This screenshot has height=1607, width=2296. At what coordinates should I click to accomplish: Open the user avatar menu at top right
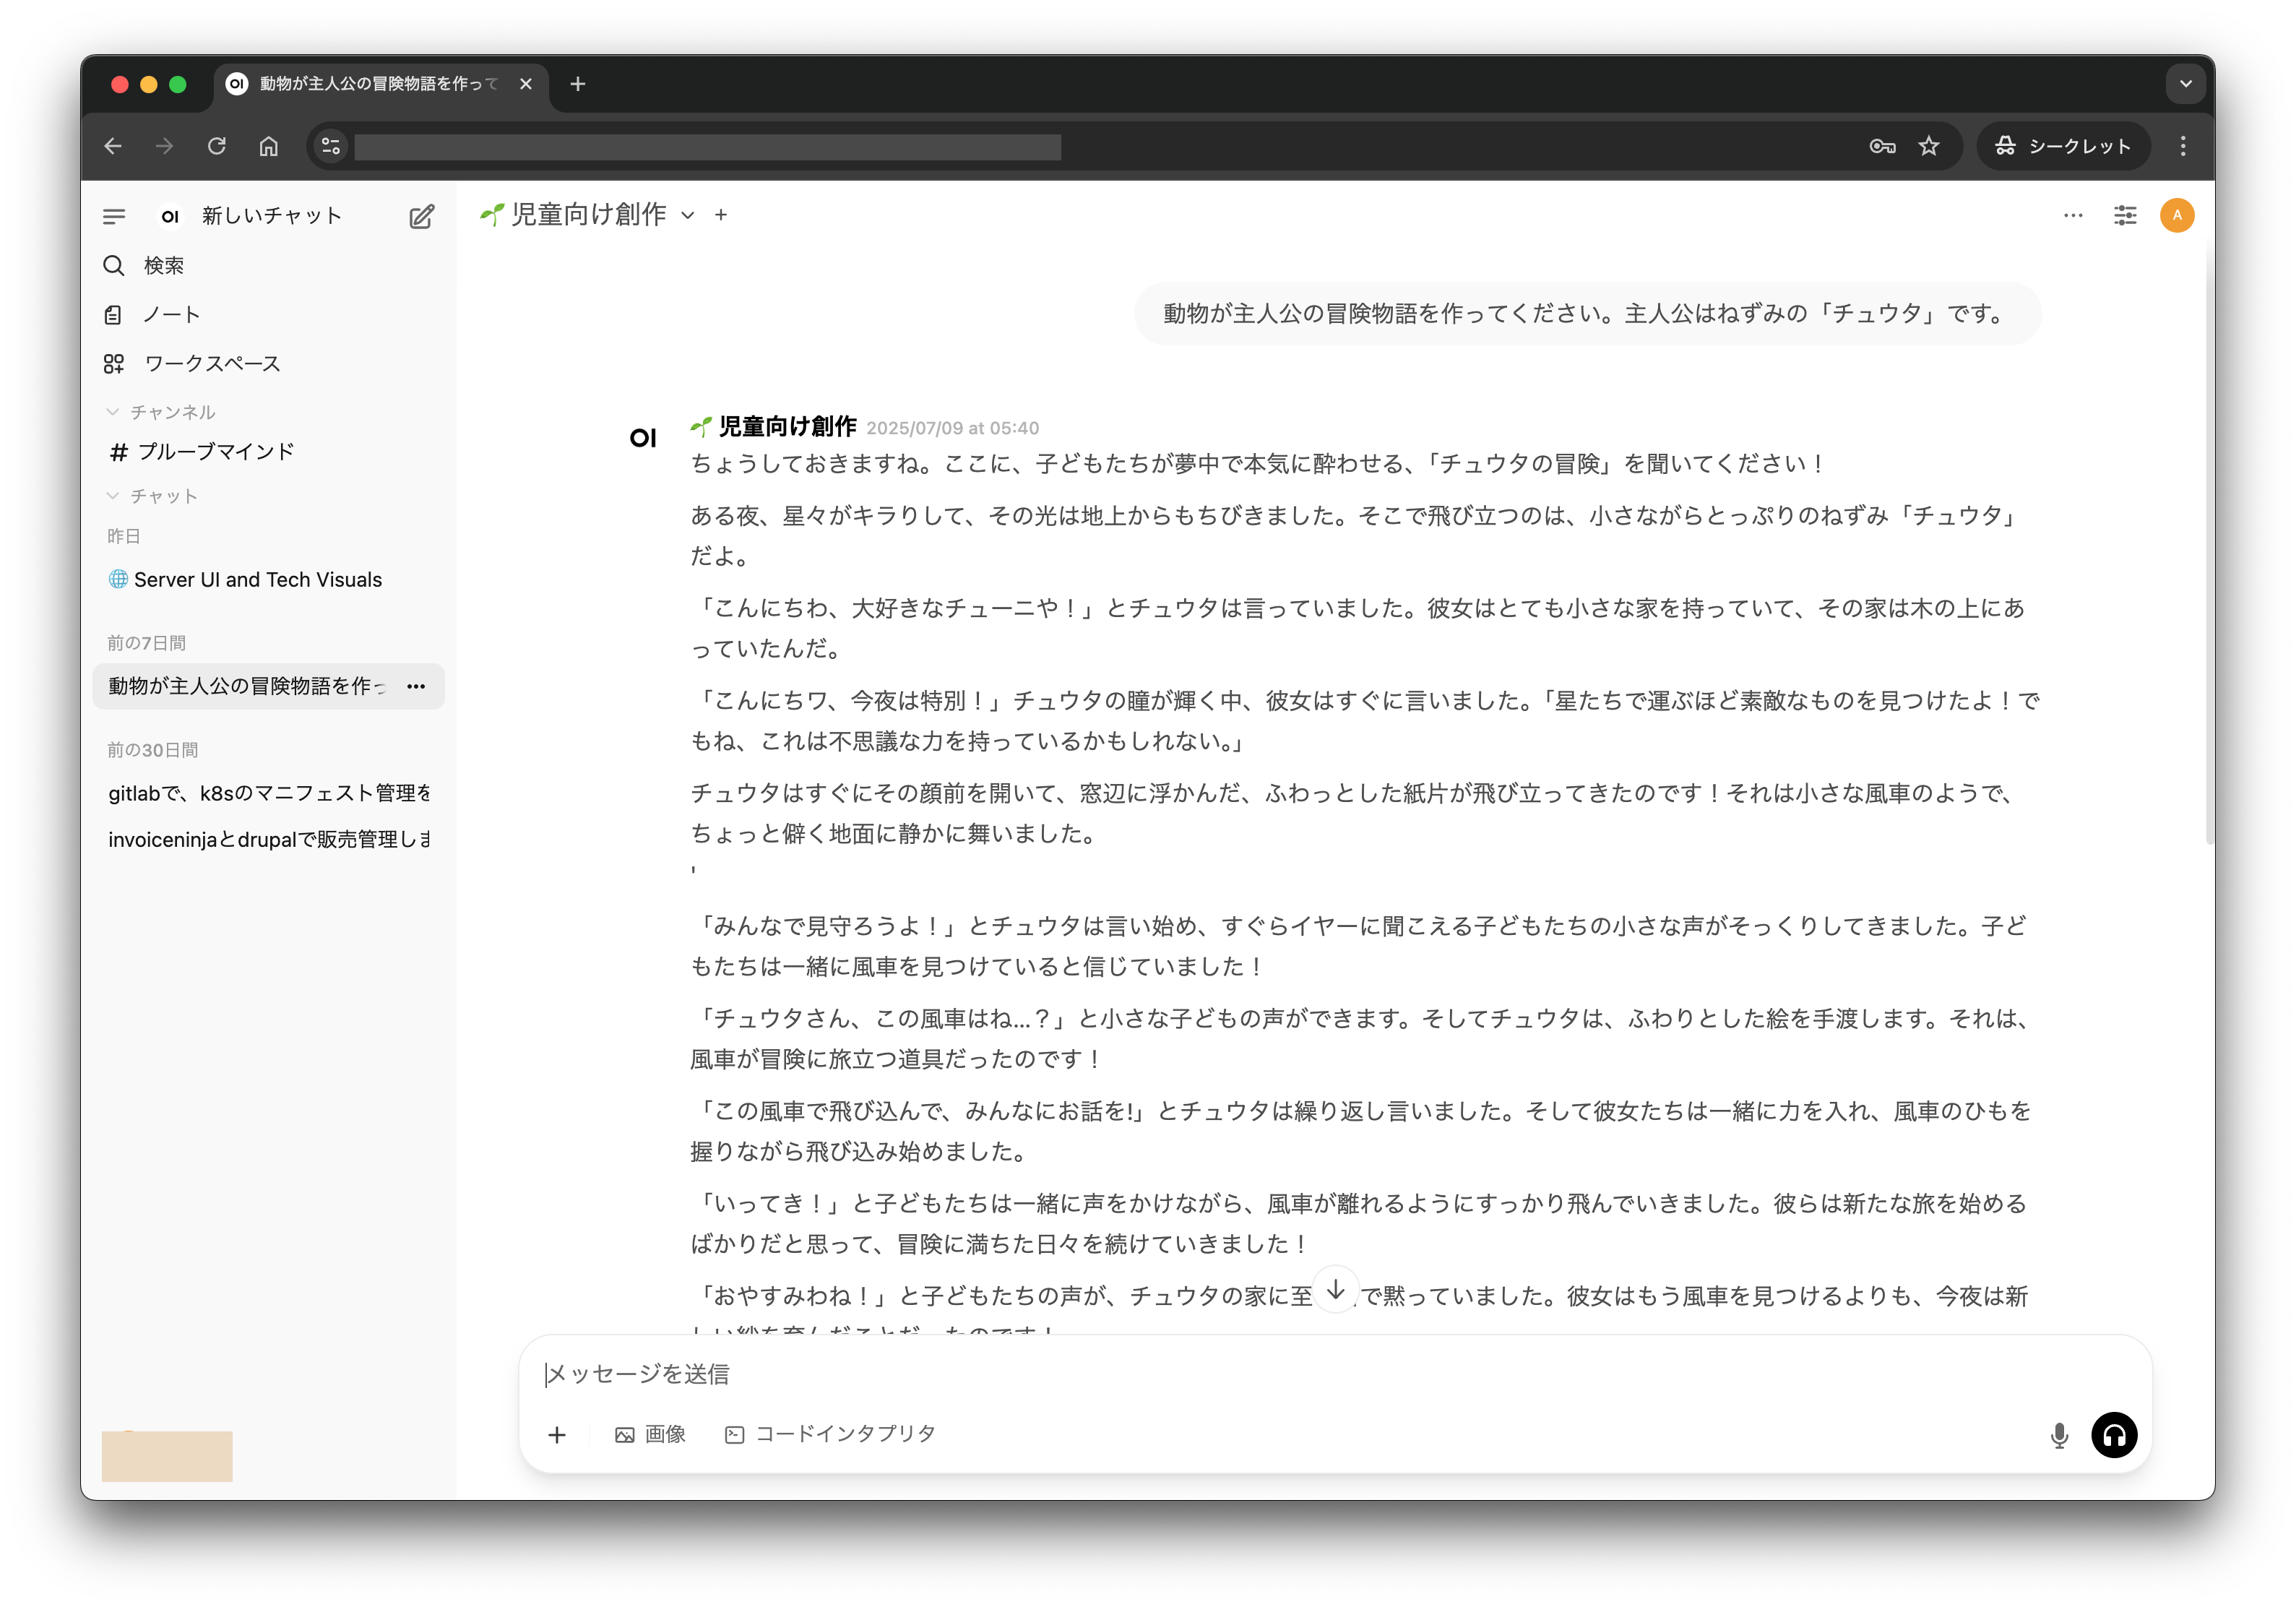click(2177, 215)
